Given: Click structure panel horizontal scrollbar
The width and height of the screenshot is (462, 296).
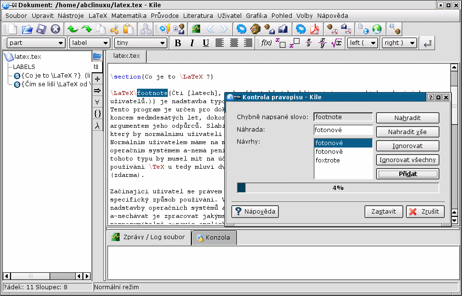Looking at the screenshot, I should point(47,276).
